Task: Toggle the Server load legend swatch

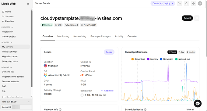Action: [132, 59]
